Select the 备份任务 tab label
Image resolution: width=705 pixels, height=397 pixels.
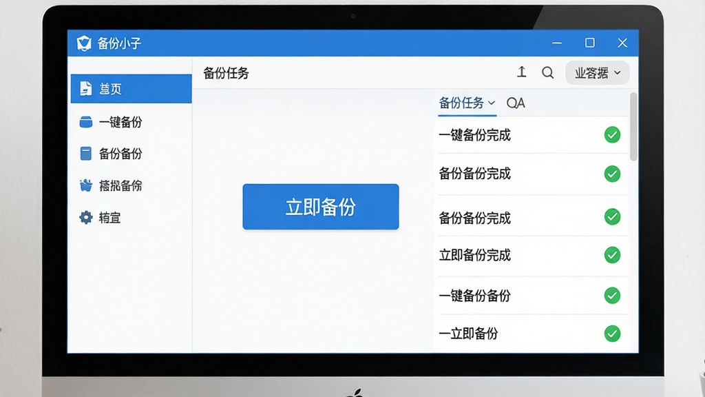tap(461, 103)
